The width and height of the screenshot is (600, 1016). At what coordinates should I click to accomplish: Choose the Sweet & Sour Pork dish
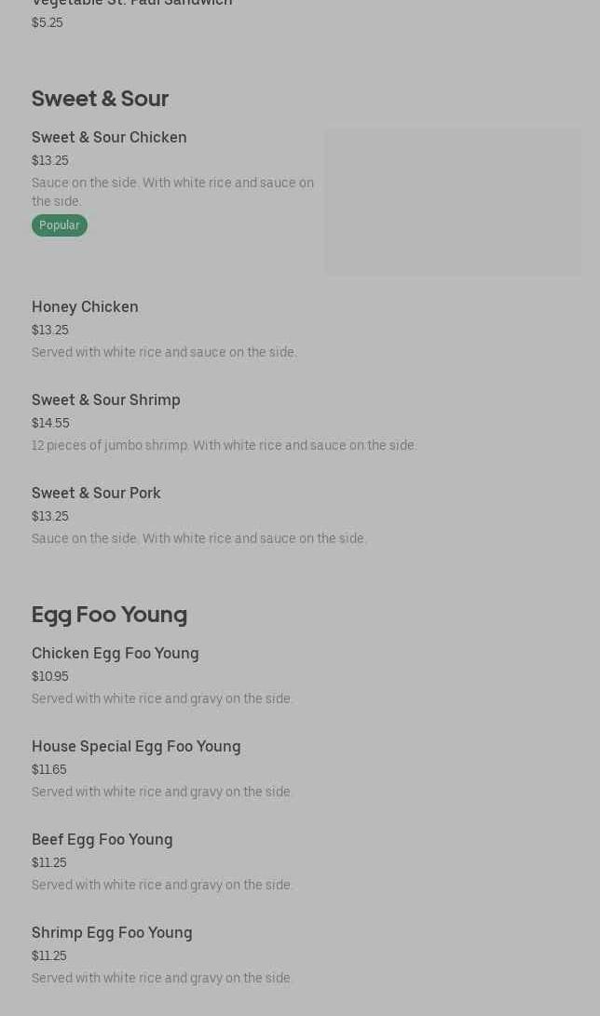(x=96, y=494)
